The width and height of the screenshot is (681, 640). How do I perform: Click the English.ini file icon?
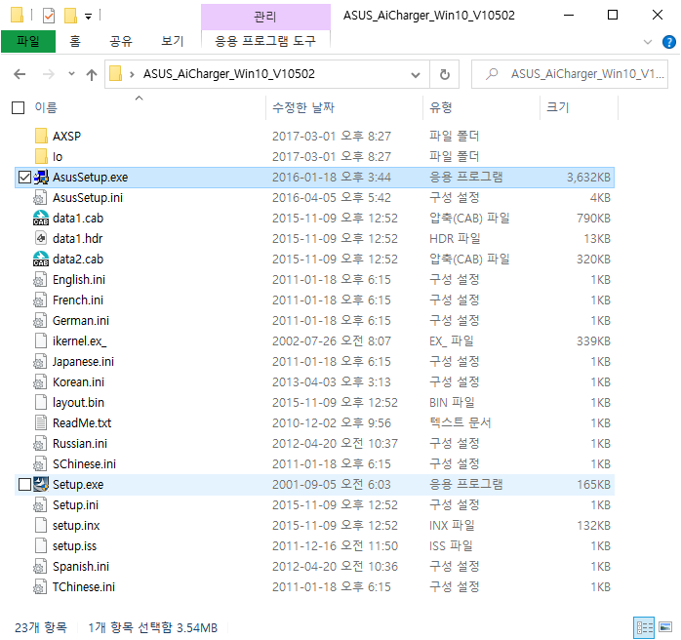(40, 280)
